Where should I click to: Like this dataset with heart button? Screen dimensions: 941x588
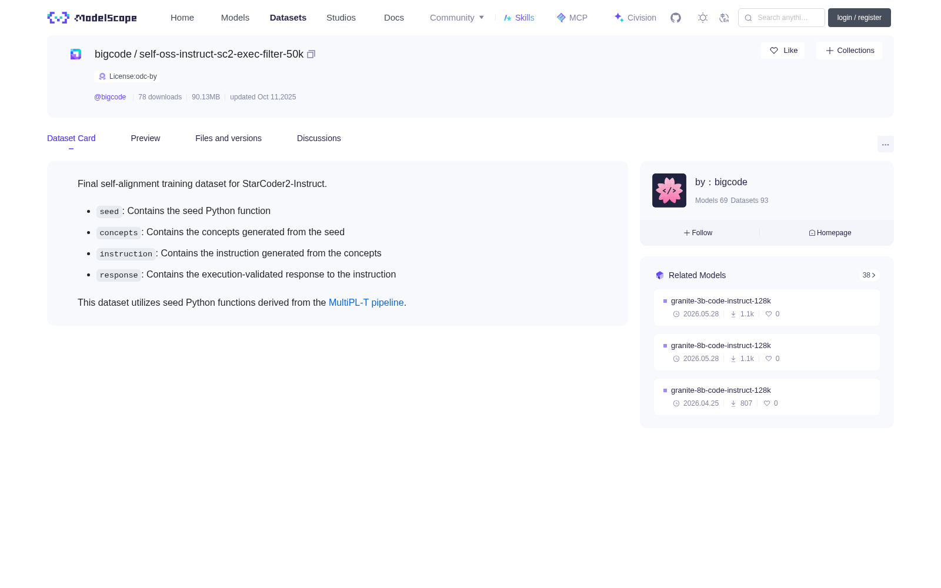pyautogui.click(x=783, y=51)
